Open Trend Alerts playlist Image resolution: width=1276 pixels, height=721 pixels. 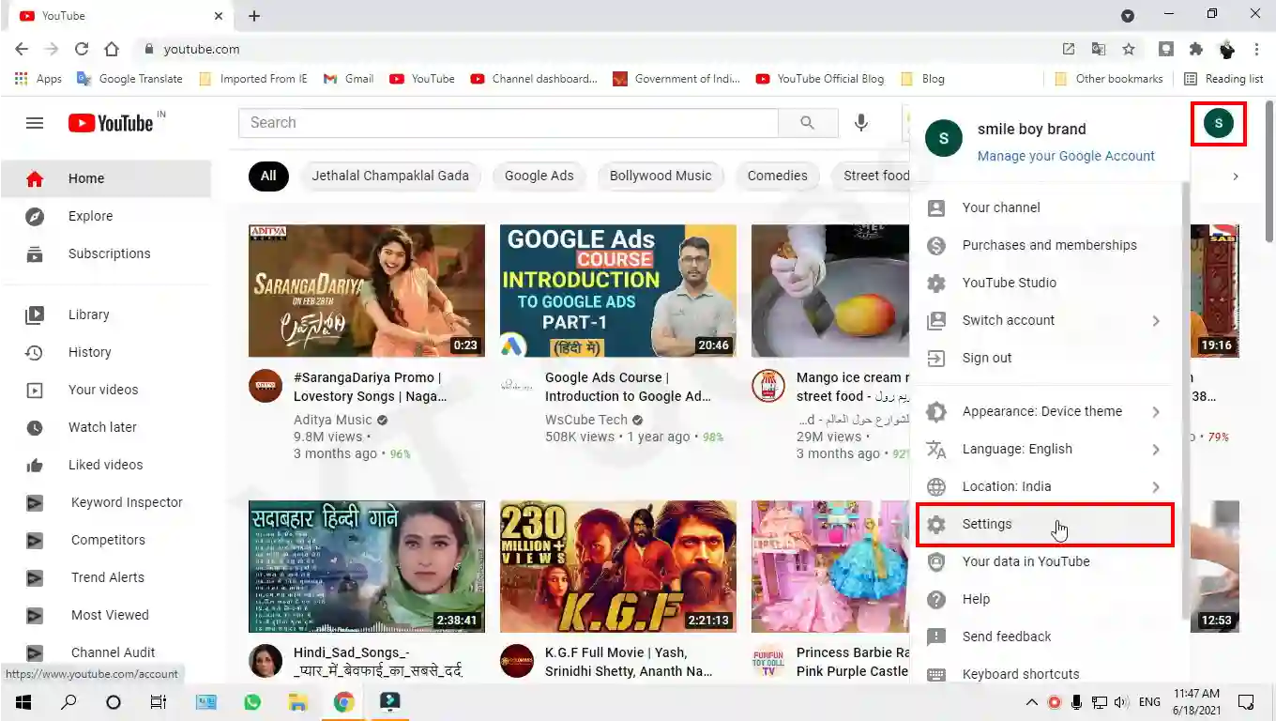click(106, 577)
